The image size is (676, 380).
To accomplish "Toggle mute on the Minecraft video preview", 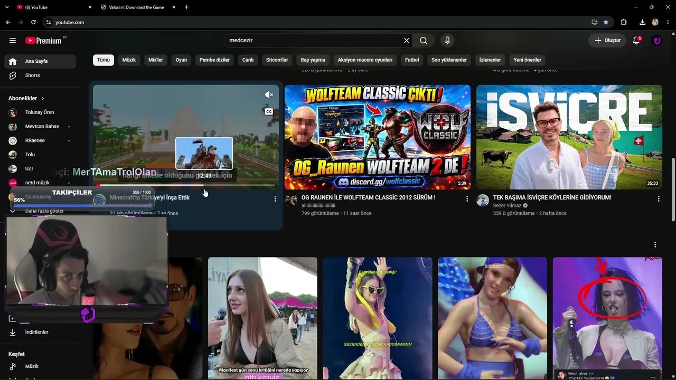I will [x=269, y=95].
